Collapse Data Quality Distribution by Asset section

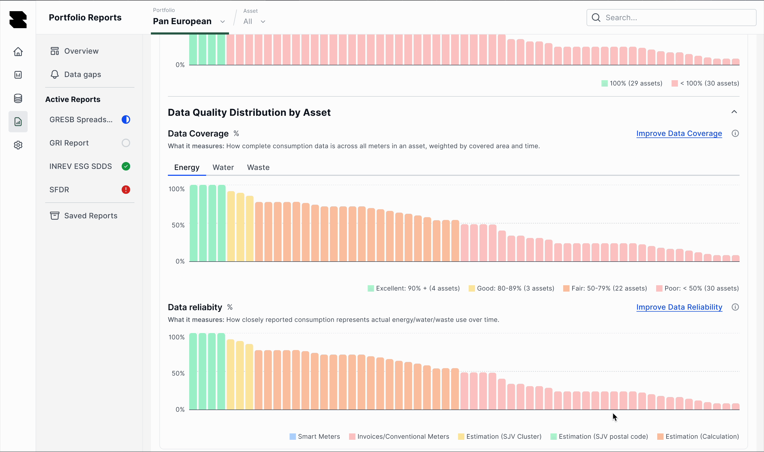click(x=734, y=112)
